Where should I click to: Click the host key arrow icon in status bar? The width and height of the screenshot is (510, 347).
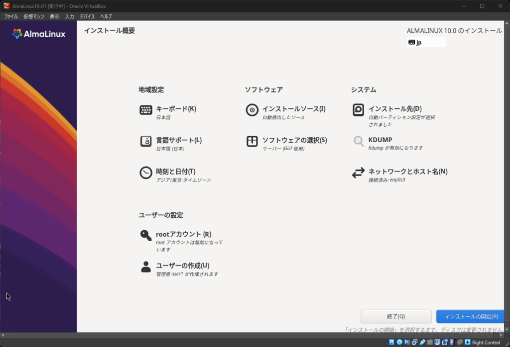(x=467, y=342)
